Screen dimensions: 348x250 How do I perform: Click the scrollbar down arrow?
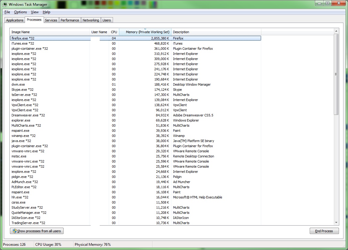336,223
